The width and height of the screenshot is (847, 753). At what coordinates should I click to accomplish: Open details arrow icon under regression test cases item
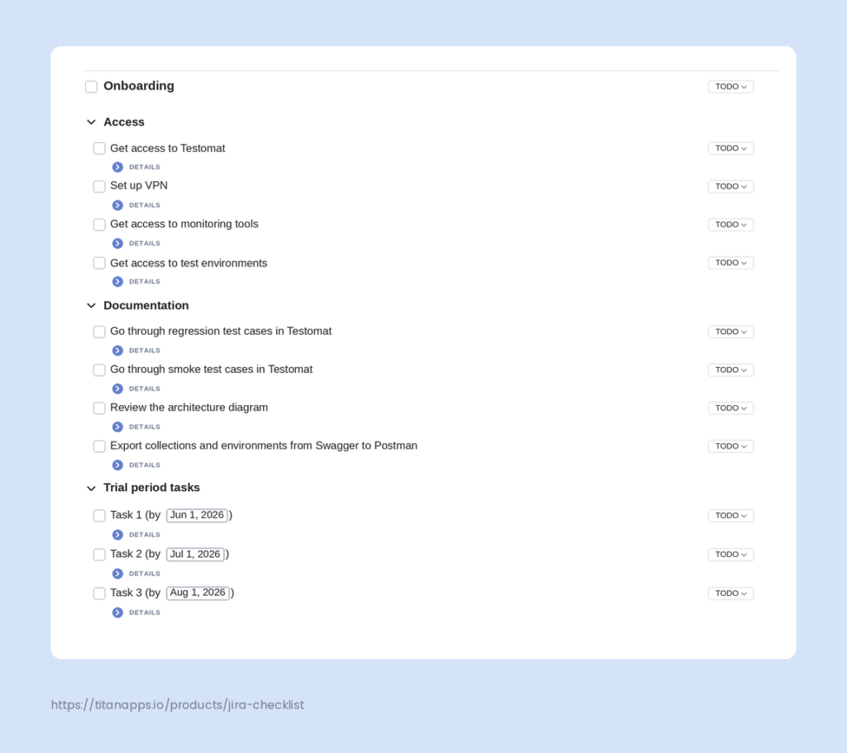[x=117, y=350]
